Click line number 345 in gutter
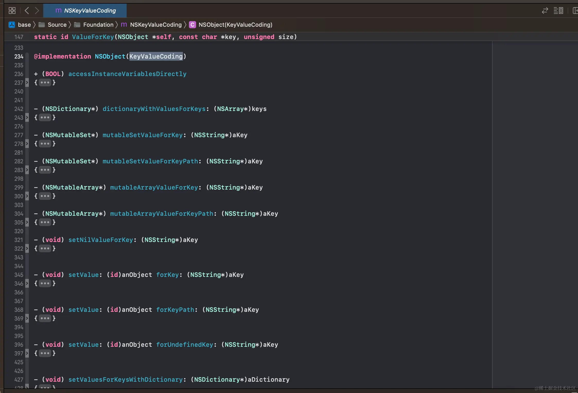 (19, 275)
